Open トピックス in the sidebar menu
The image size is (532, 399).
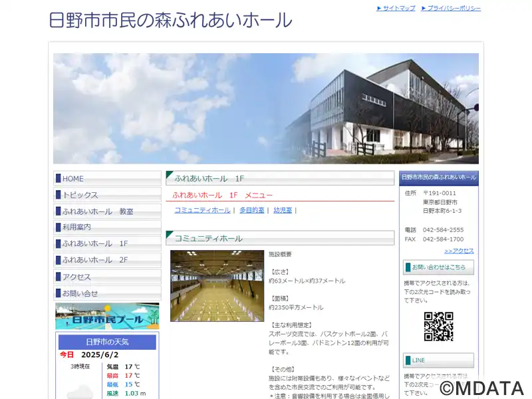pos(107,195)
